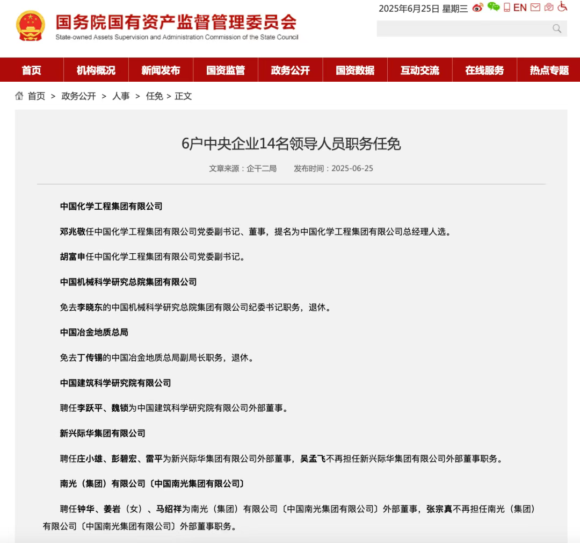Click the publish date 发布时间：2025-06-25

(334, 168)
